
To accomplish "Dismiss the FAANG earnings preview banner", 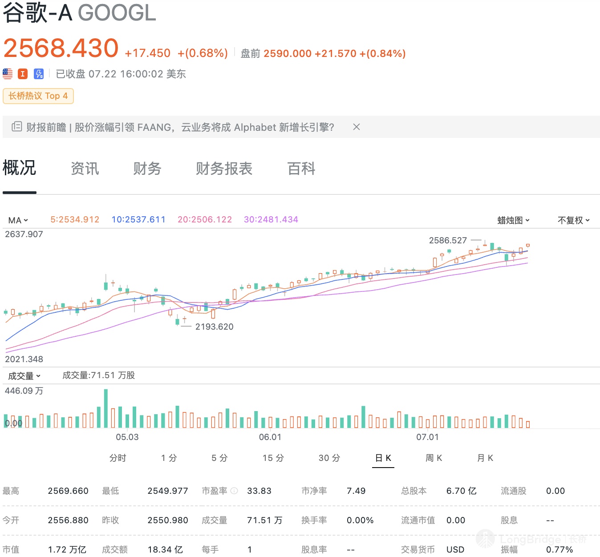I will click(356, 127).
